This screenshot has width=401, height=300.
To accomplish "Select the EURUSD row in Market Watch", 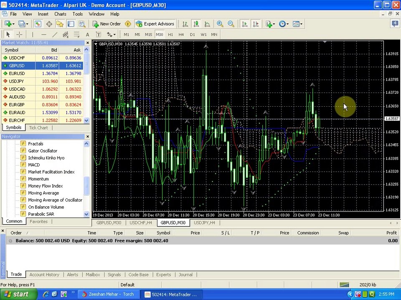I will click(43, 73).
